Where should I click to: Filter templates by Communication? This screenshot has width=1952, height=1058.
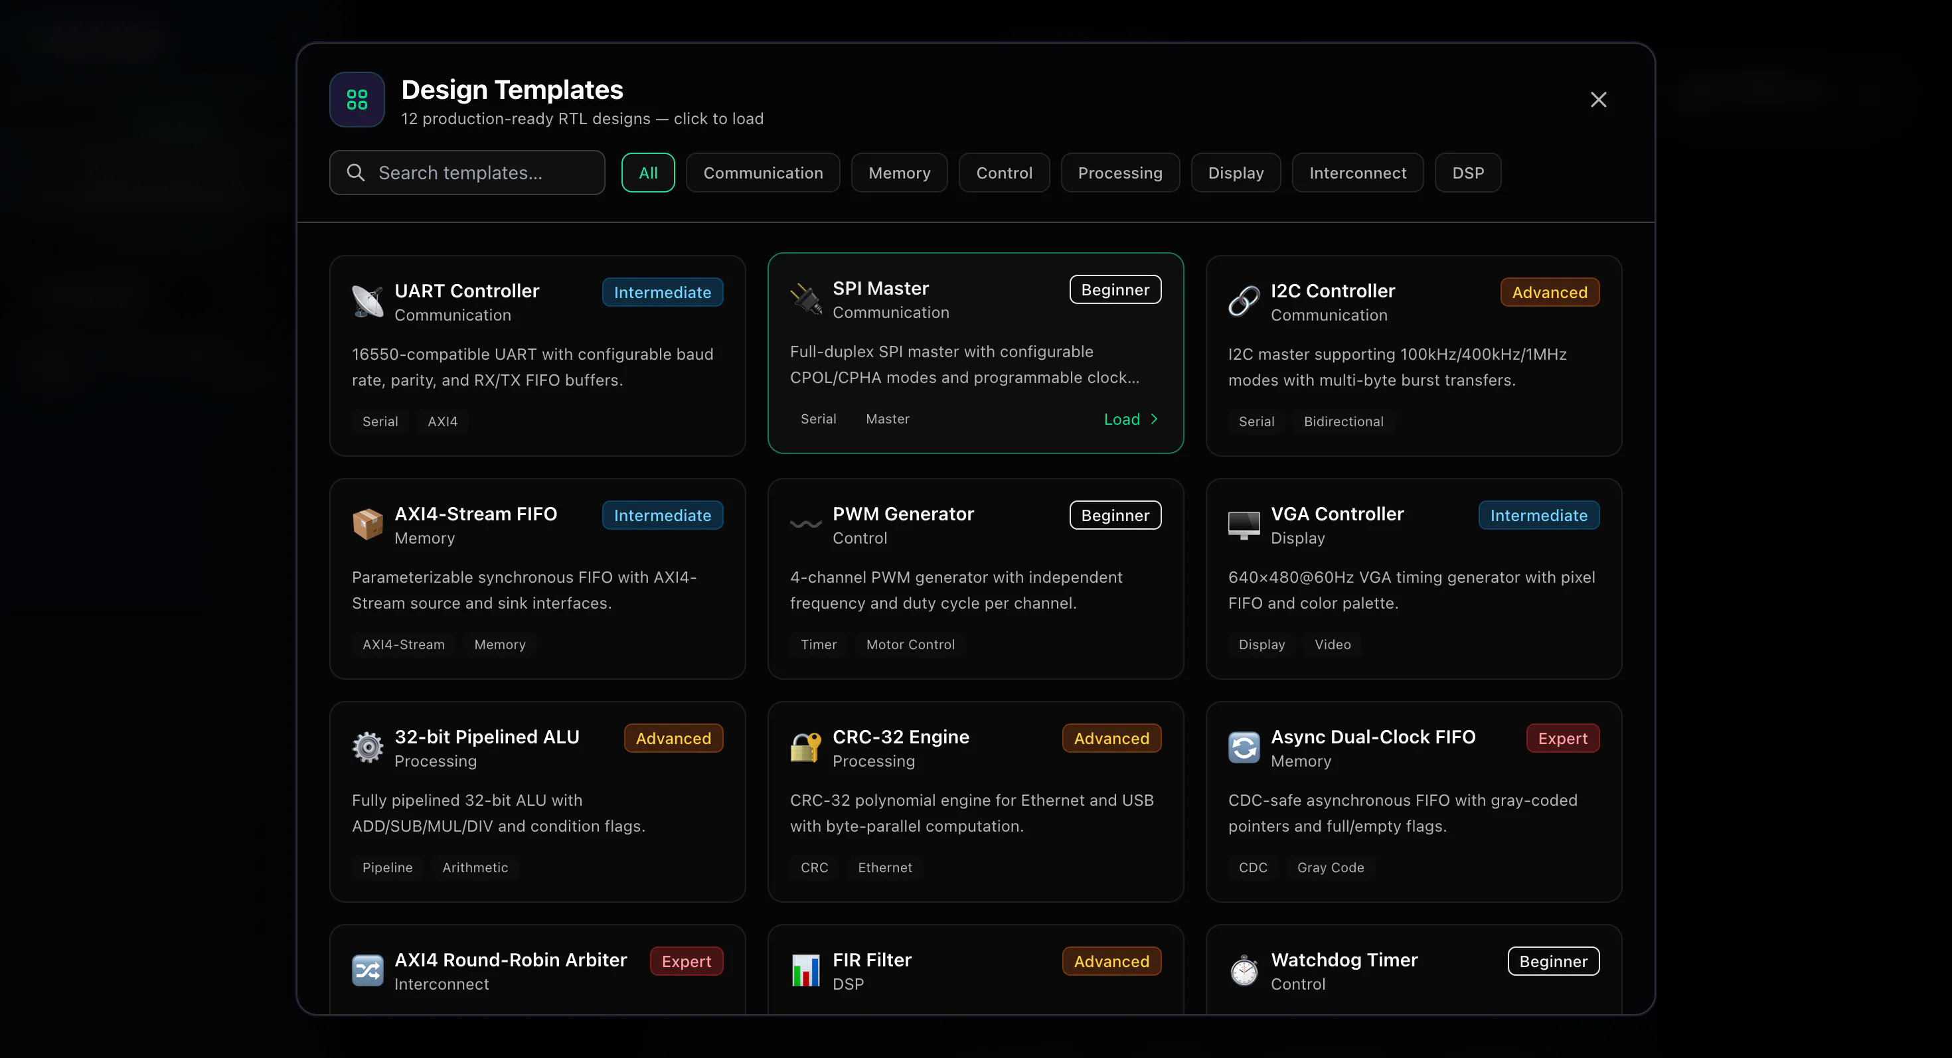coord(763,173)
